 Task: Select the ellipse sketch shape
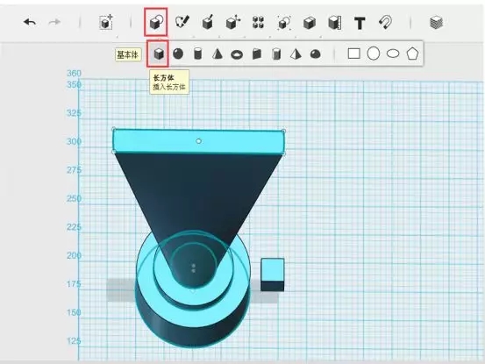393,54
